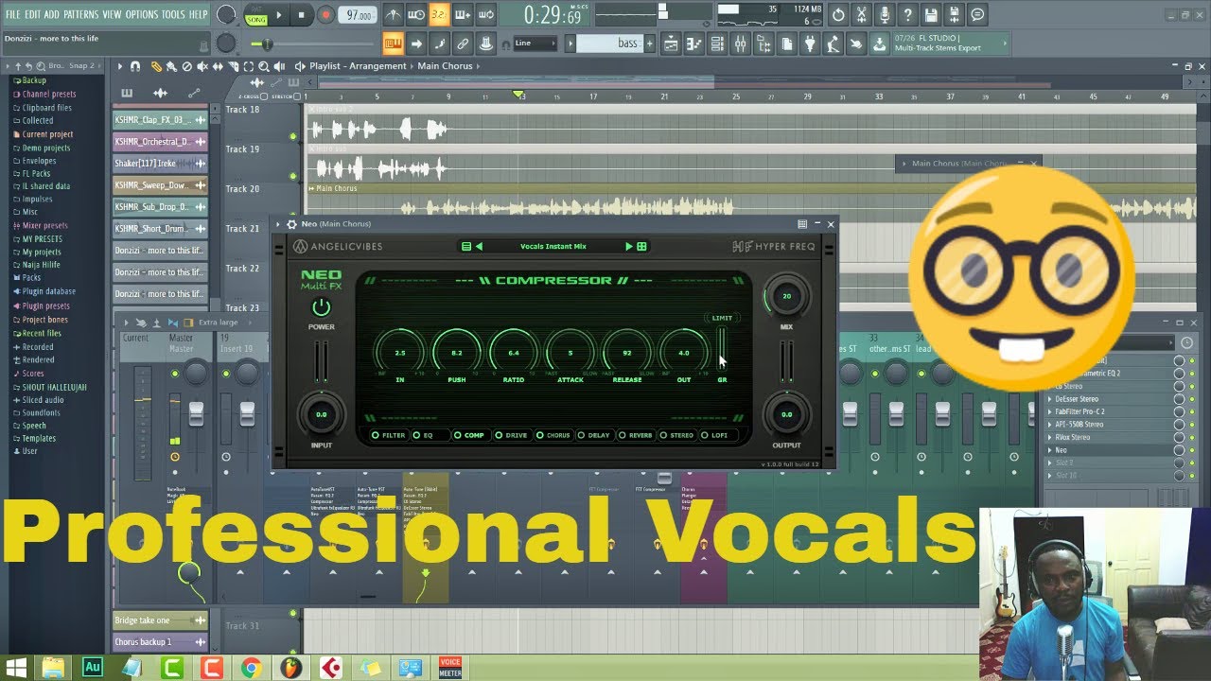Image resolution: width=1211 pixels, height=681 pixels.
Task: Click the compressor RATIO knob
Action: (x=514, y=352)
